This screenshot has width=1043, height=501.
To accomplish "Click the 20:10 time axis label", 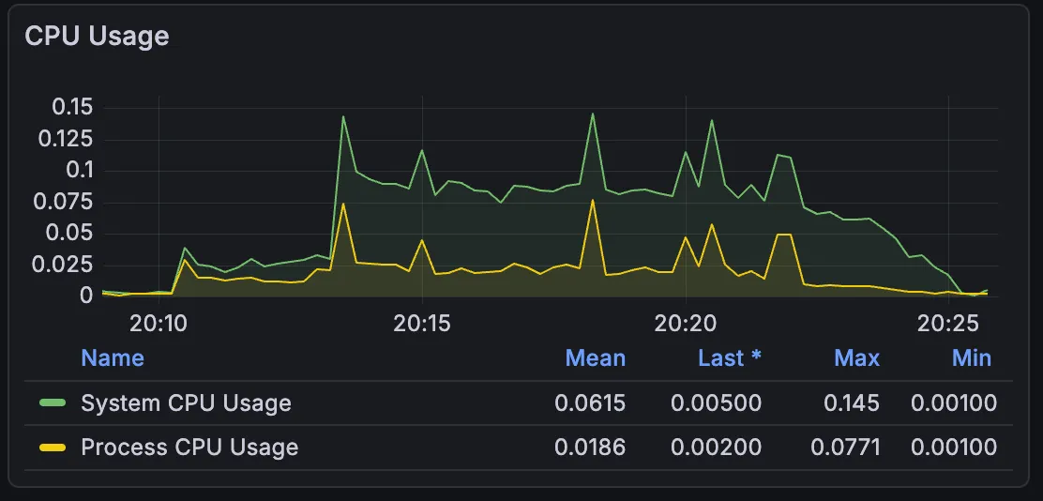I will pyautogui.click(x=159, y=324).
